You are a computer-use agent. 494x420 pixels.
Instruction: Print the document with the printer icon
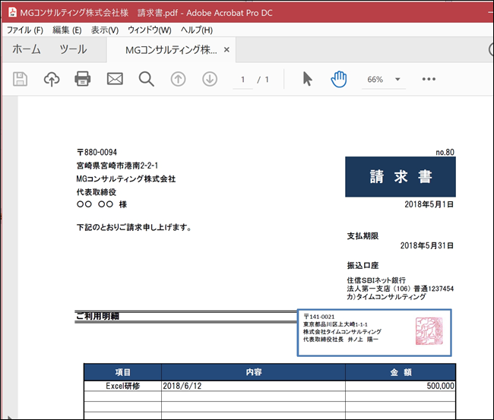pos(83,79)
